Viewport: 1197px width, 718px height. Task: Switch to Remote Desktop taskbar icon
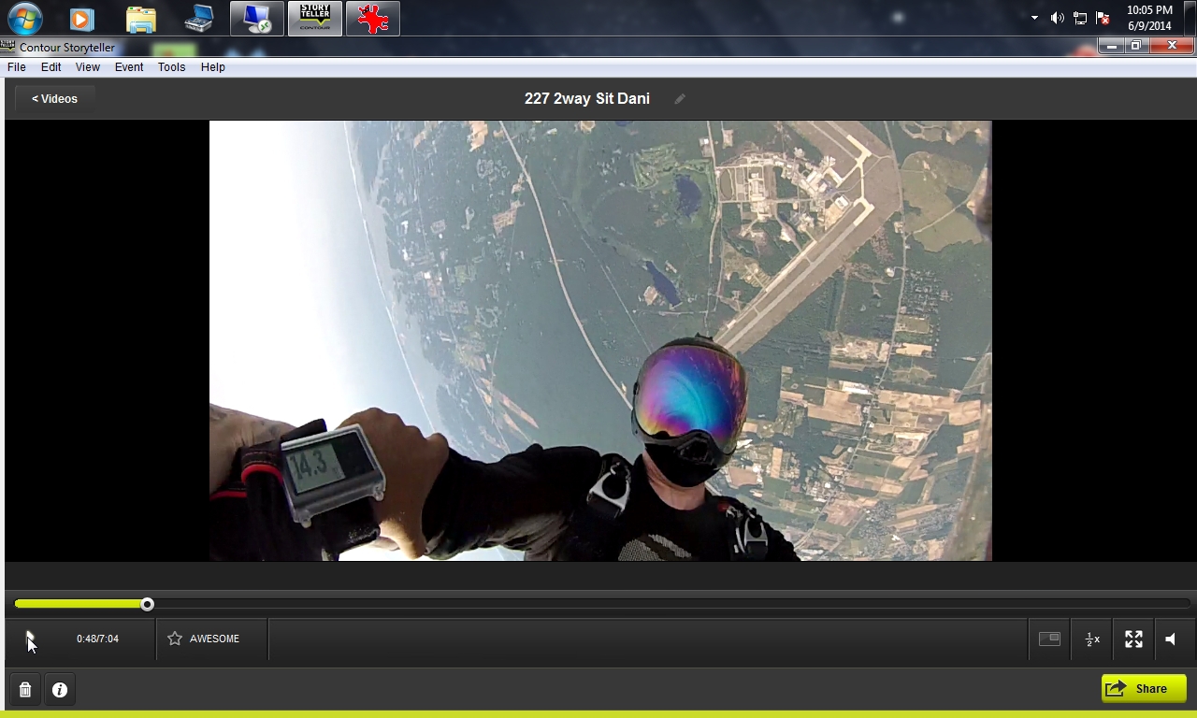point(257,19)
